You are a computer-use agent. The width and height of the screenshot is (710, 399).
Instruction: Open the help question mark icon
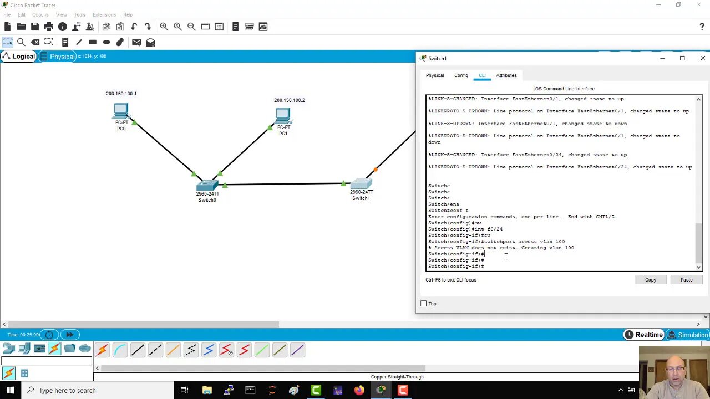click(x=702, y=27)
